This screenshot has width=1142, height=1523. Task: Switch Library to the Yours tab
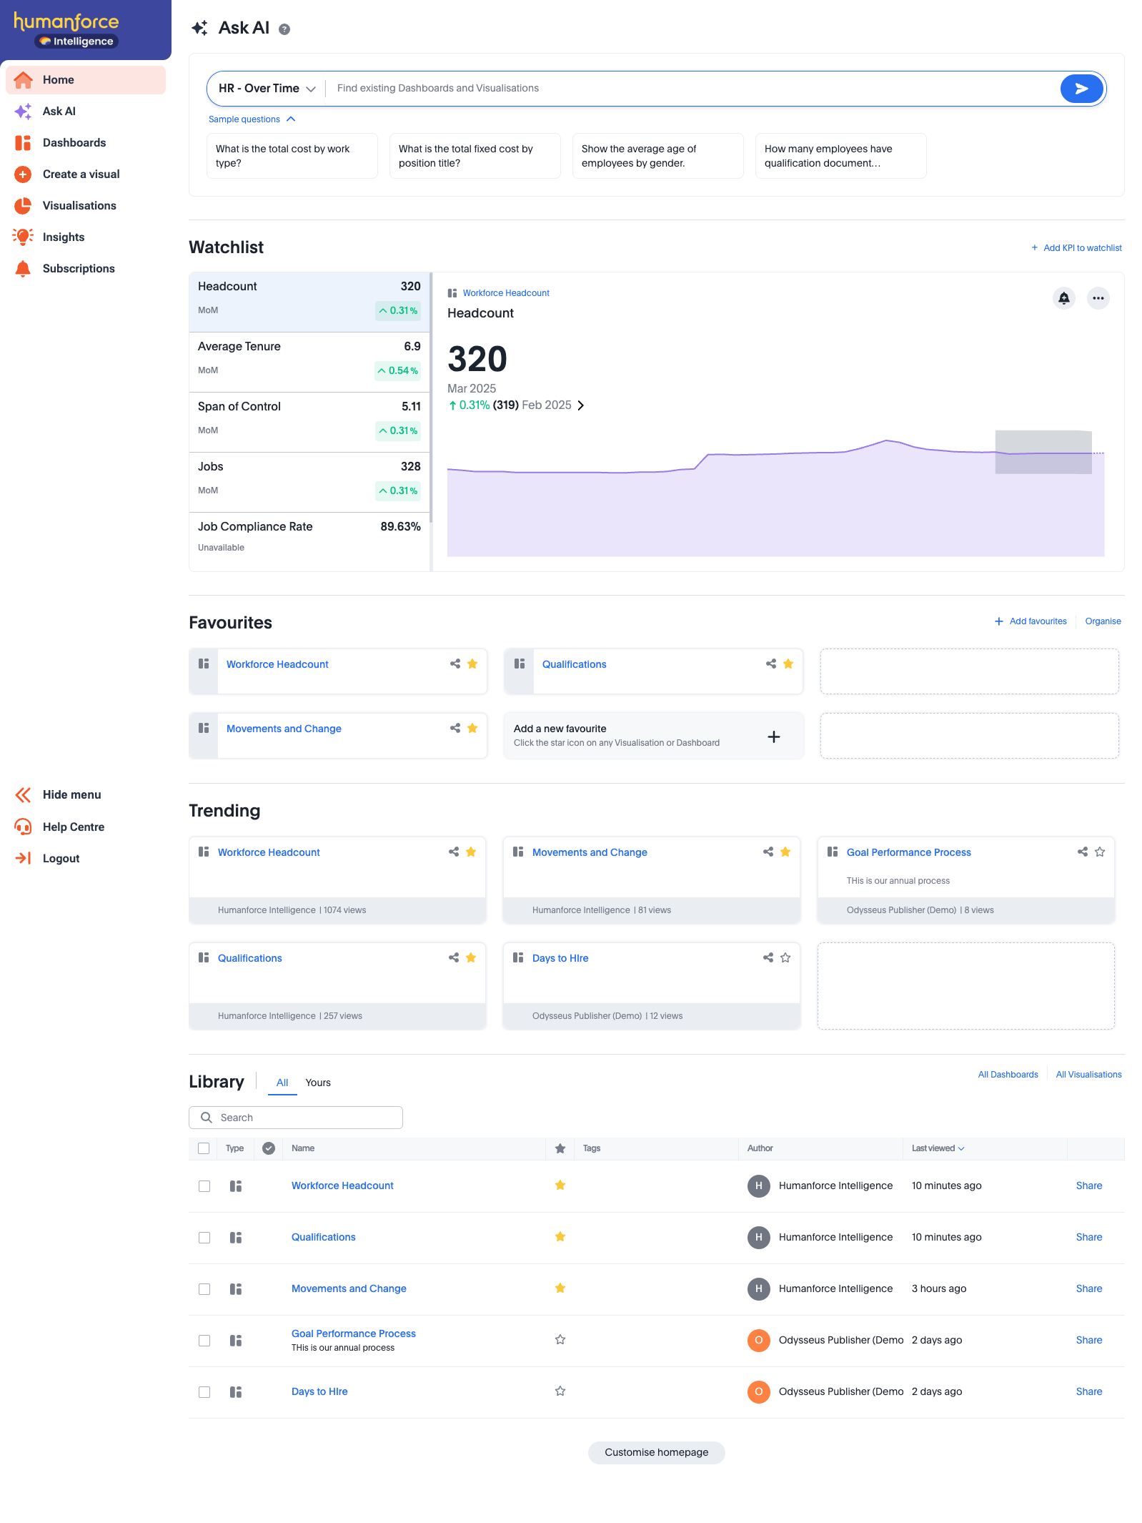(318, 1083)
